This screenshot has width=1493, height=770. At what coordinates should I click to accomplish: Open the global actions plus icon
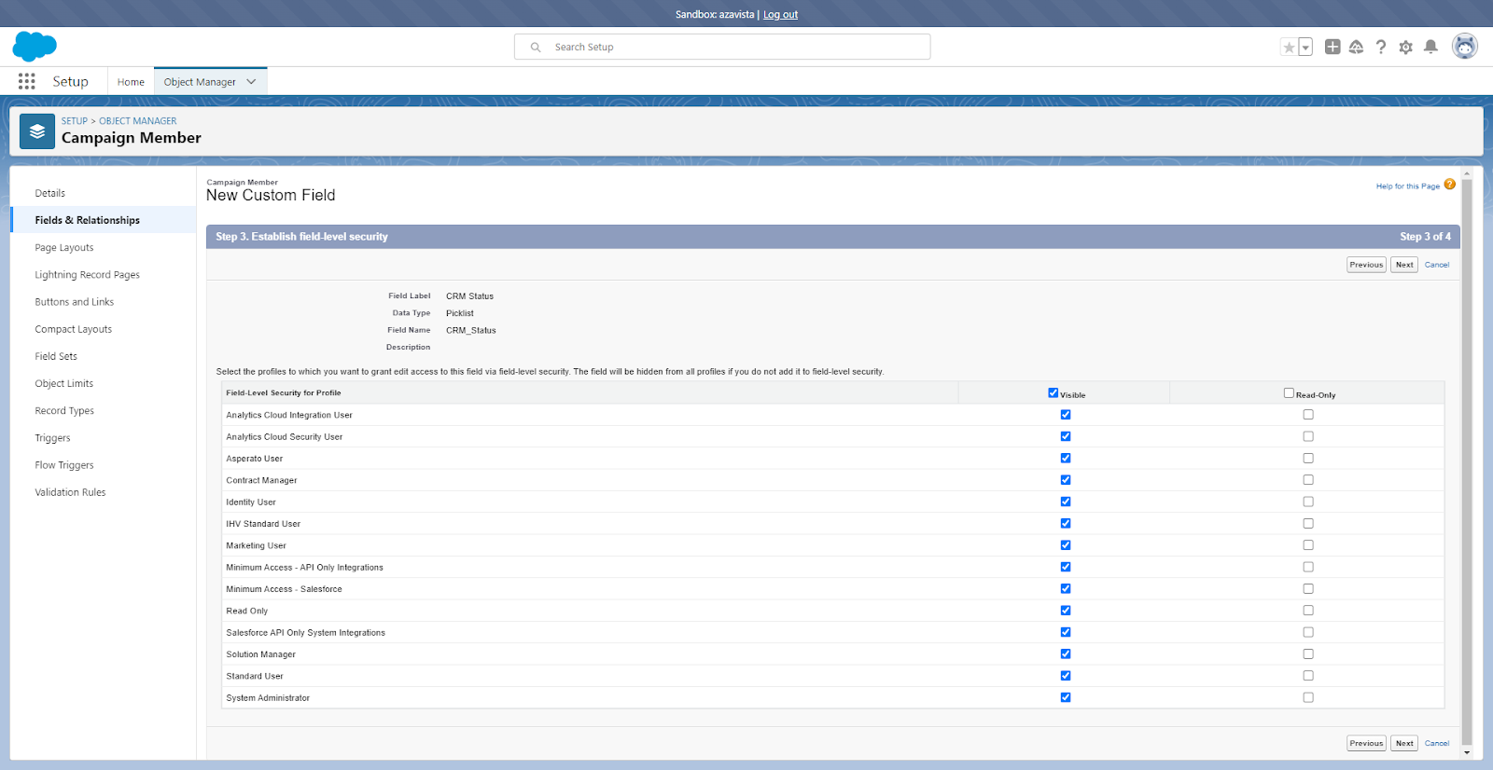(1333, 47)
